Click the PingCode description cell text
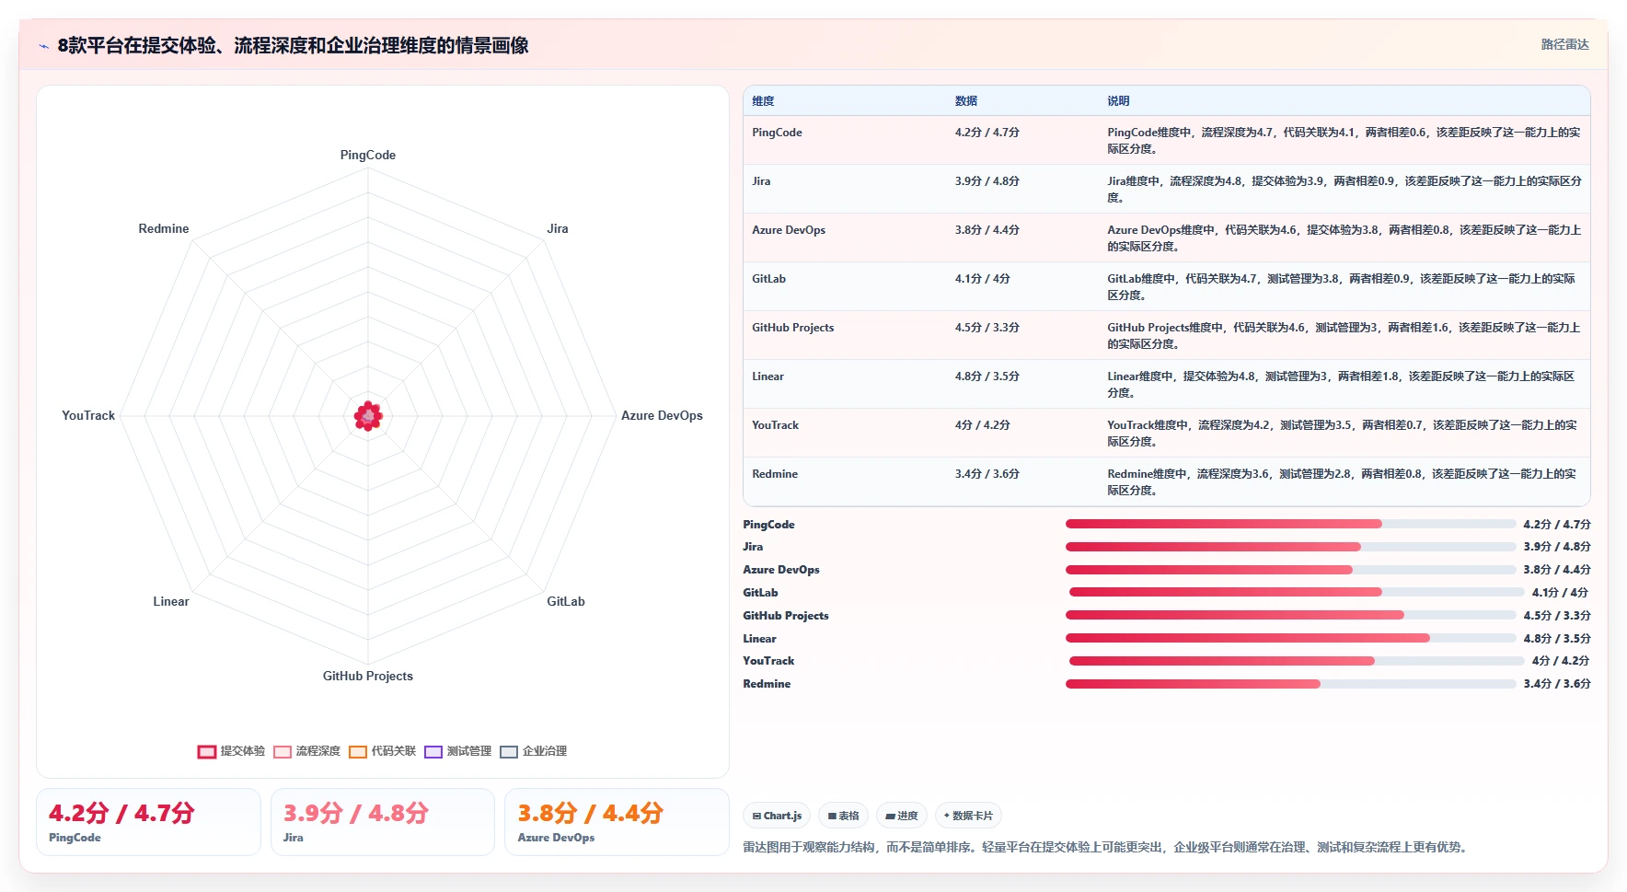 pos(1344,141)
